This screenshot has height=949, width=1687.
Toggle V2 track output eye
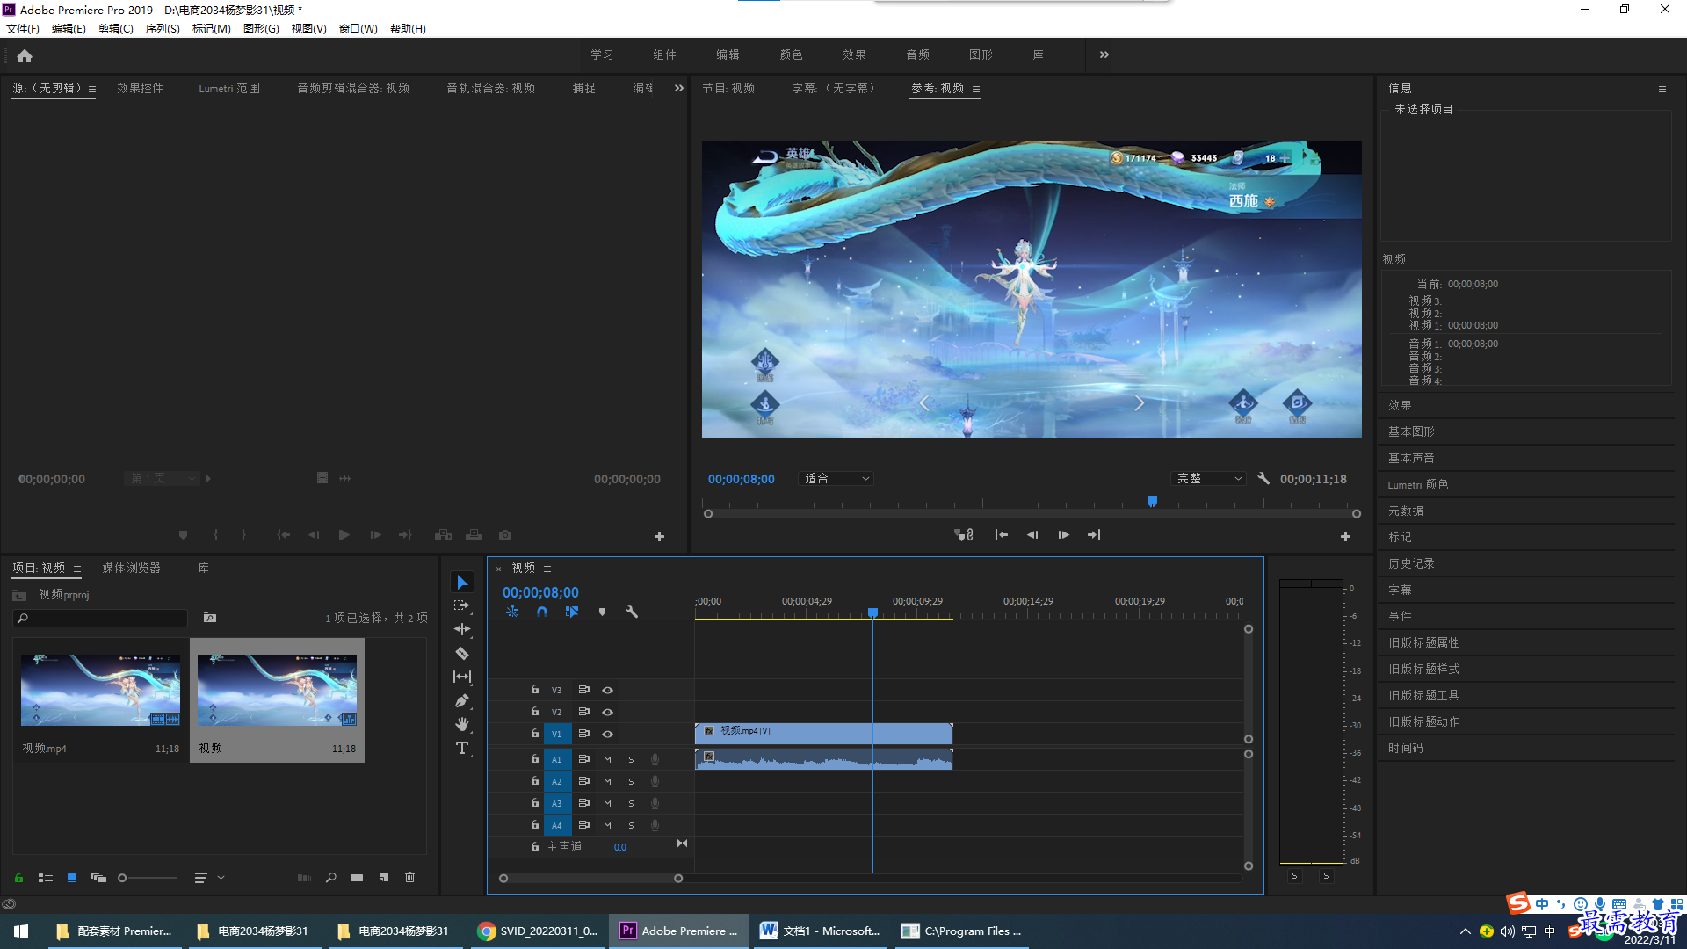[x=607, y=712]
